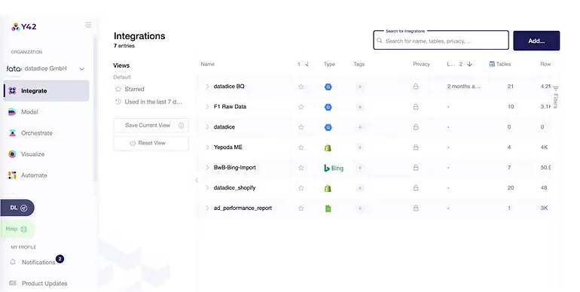Select the Starred view

[130, 89]
